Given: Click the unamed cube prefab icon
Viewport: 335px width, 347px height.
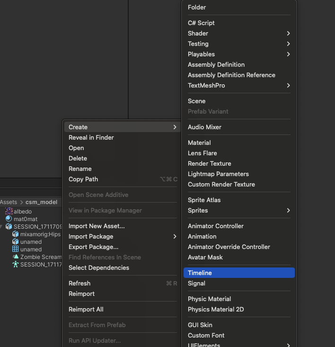Looking at the screenshot, I should [x=16, y=241].
